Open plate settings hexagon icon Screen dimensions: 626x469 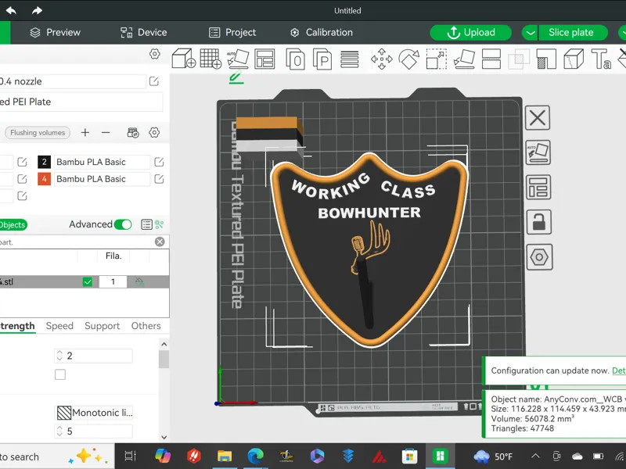[x=539, y=257]
